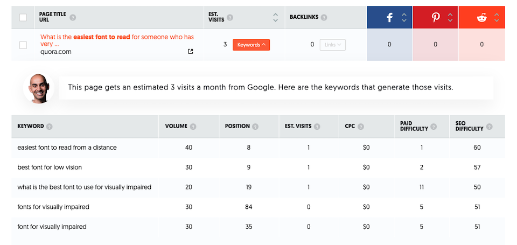Screen dimensions: 517x245
Task: Click help icon next to Backlinks header
Action: (x=324, y=17)
